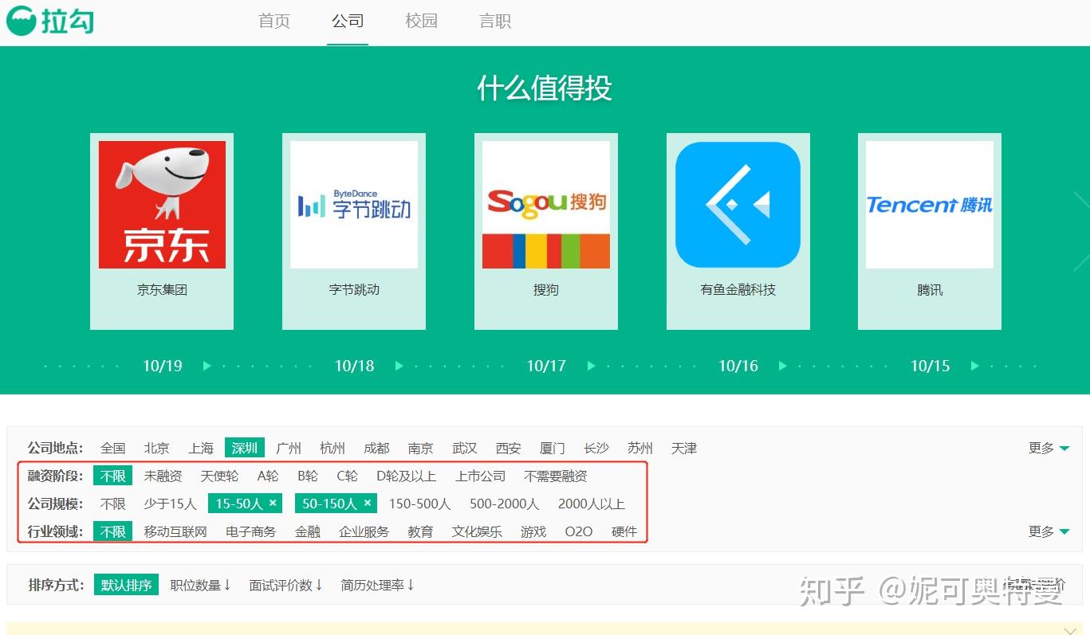Select 广州 location filter
Screen dimensions: 1090x635
click(289, 448)
